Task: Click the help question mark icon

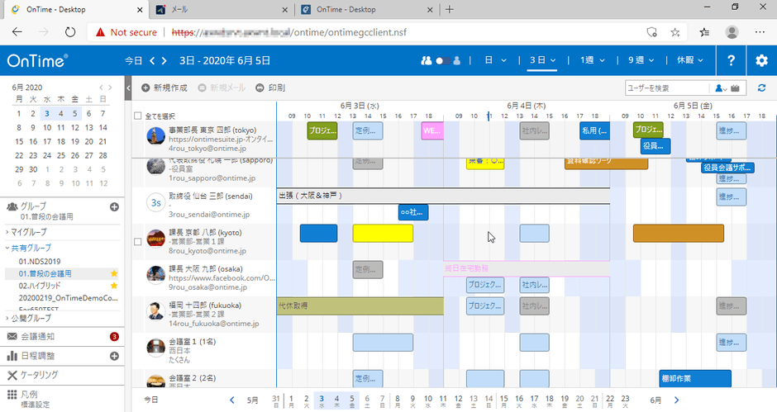Action: pos(731,61)
